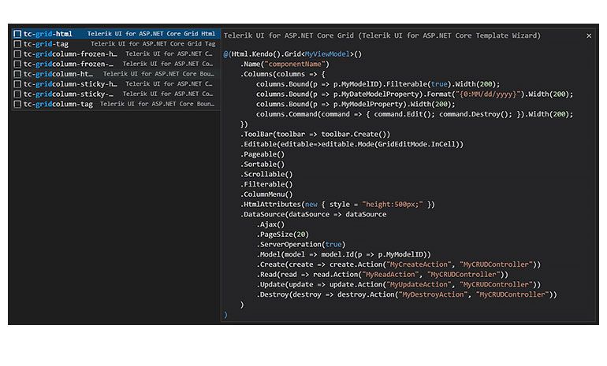Select the tc-grid-html suggestion label
607x366 pixels.
(x=47, y=34)
